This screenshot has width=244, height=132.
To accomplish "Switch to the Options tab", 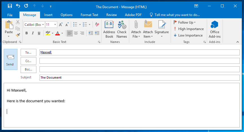I will [x=67, y=15].
